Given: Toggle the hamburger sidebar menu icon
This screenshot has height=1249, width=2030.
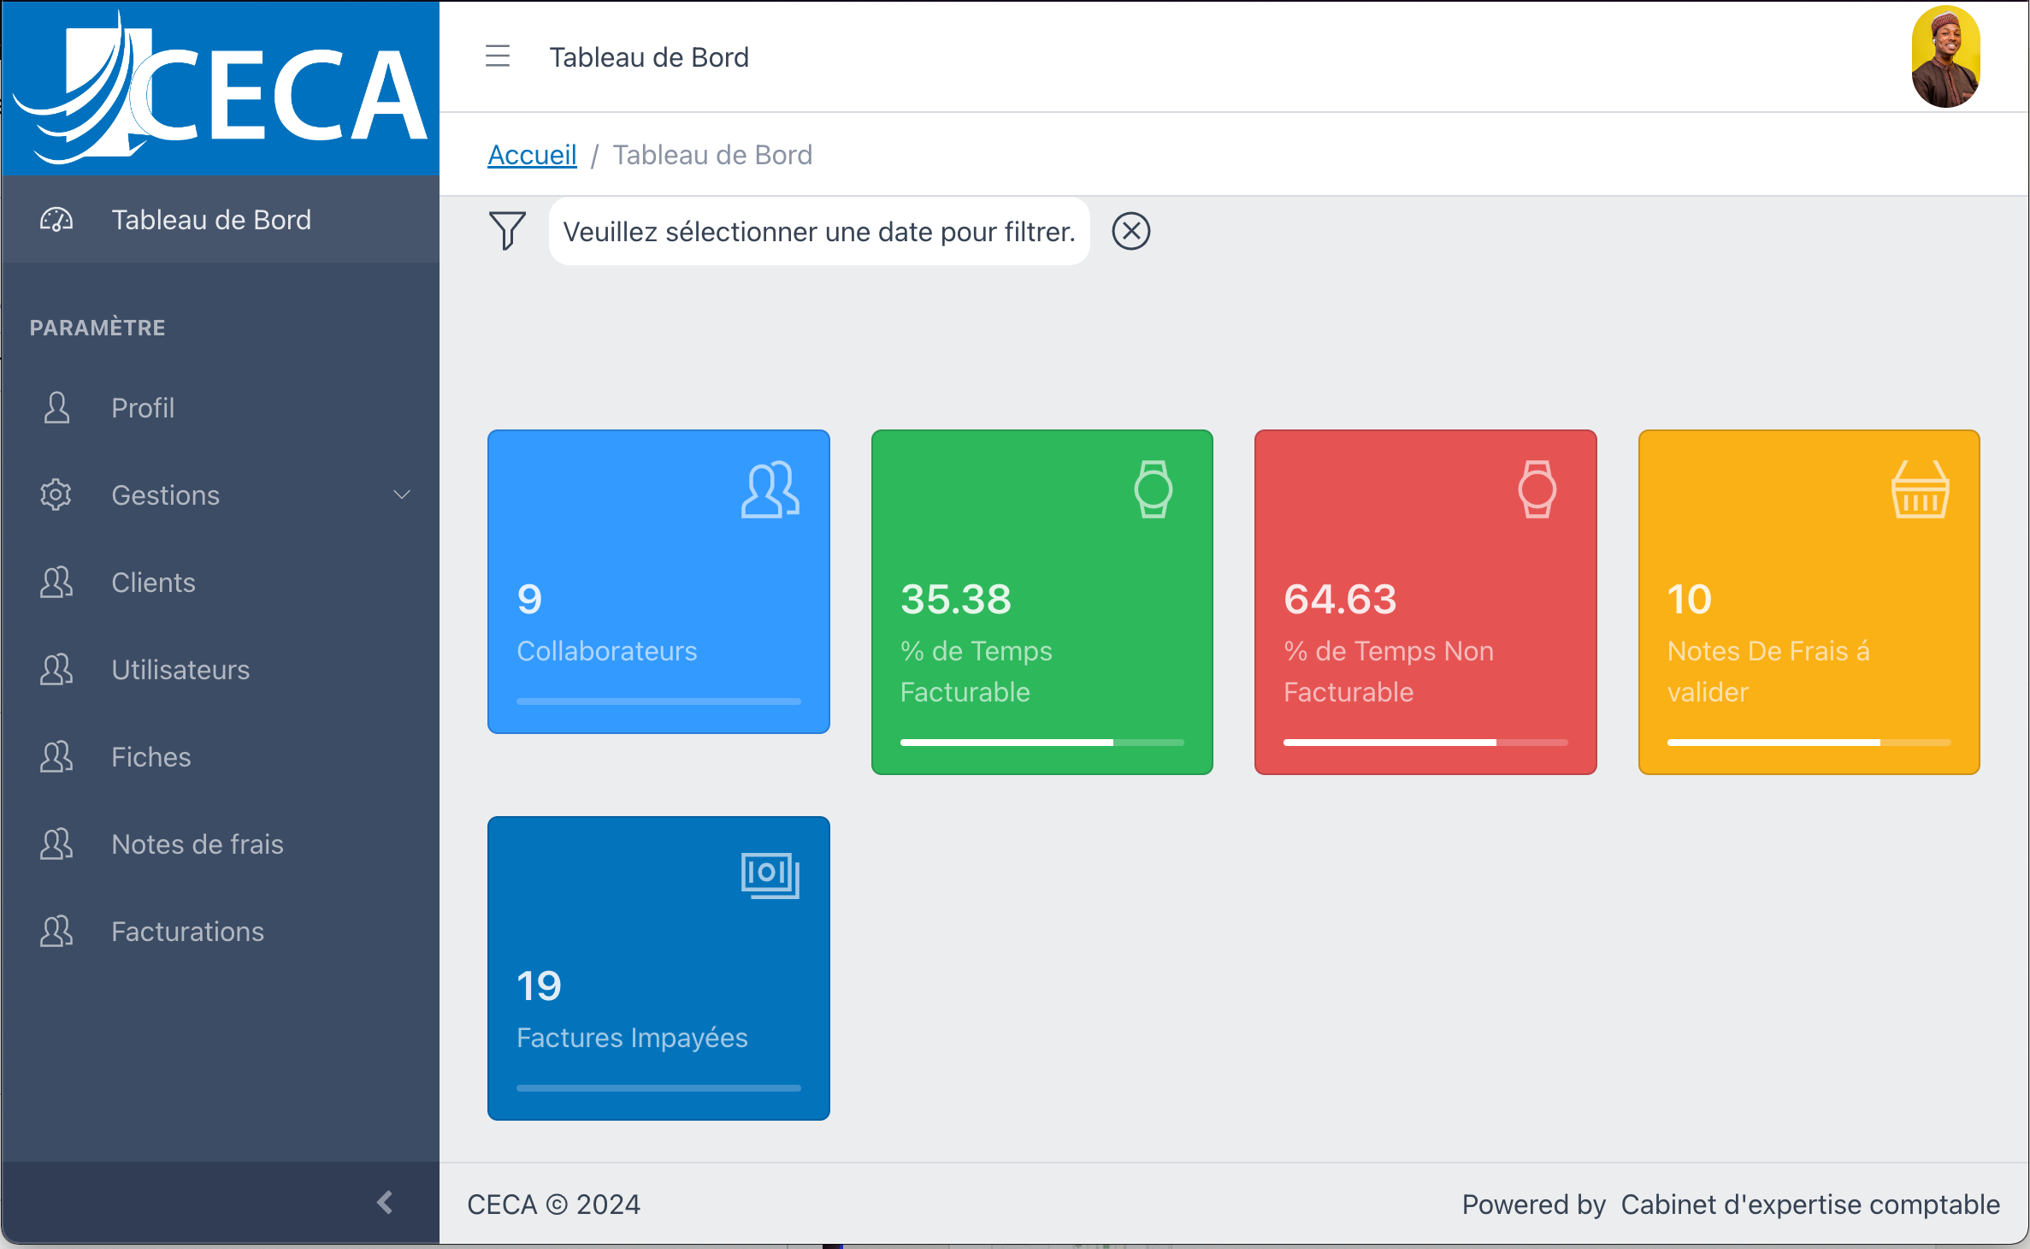Looking at the screenshot, I should [498, 56].
